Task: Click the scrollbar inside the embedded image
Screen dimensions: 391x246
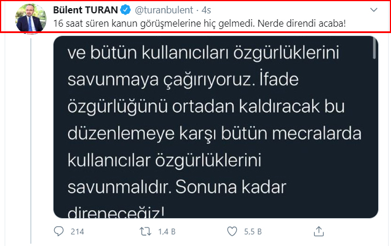Action: 374,49
